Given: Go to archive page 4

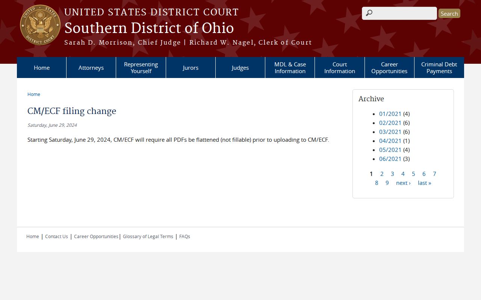Looking at the screenshot, I should click(403, 174).
